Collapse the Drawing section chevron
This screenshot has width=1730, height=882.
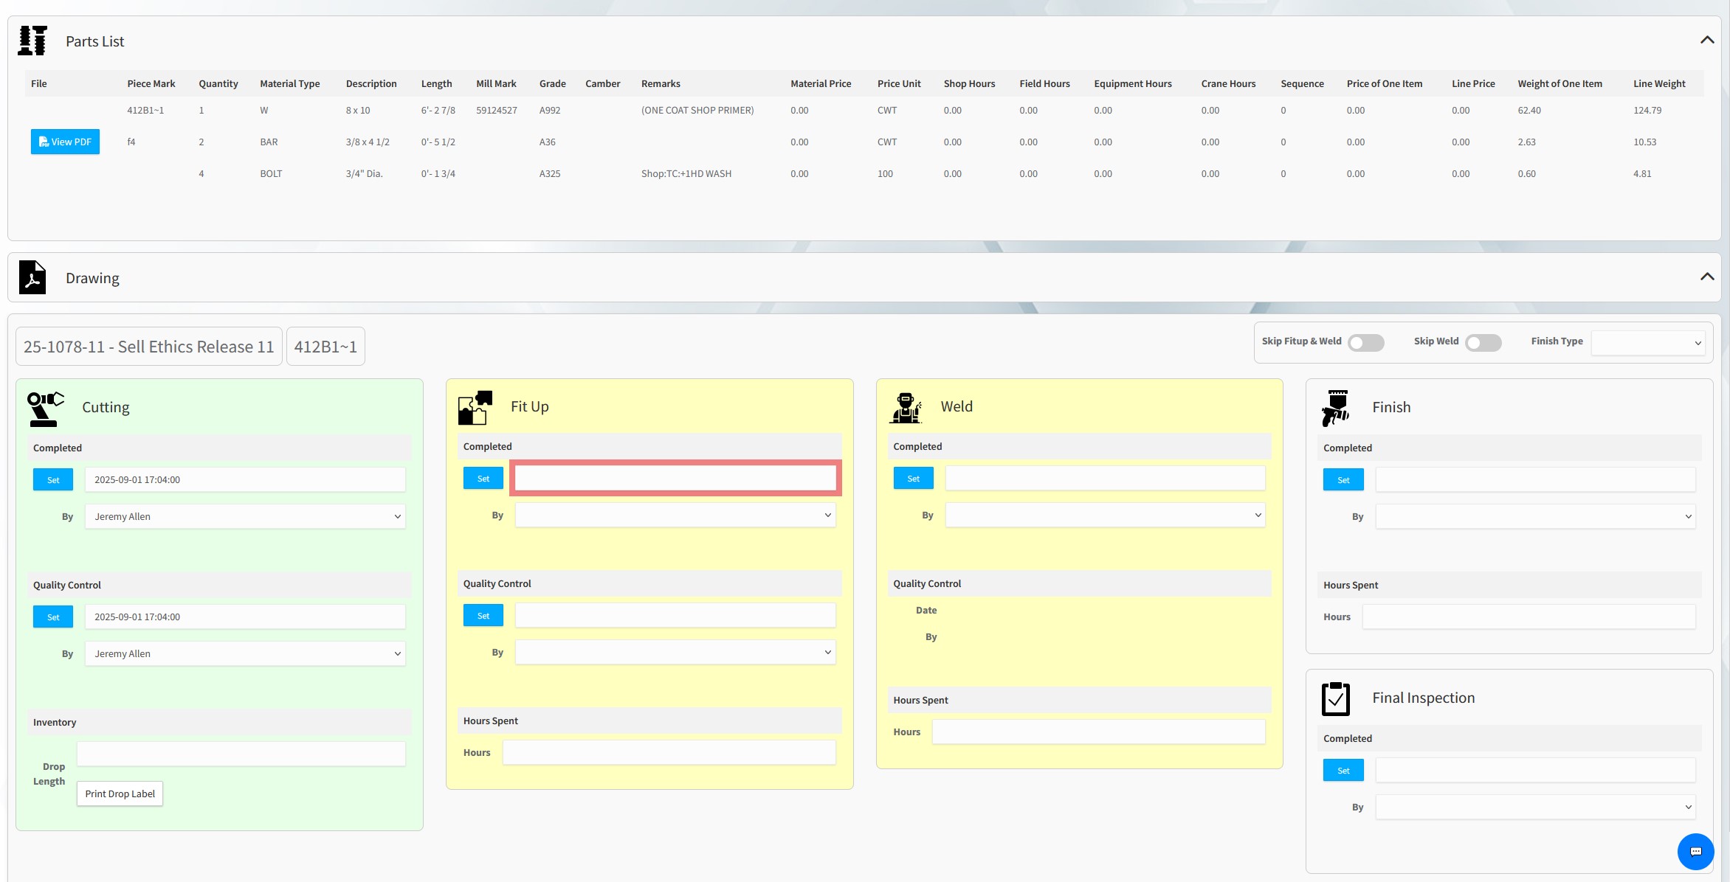[1706, 277]
